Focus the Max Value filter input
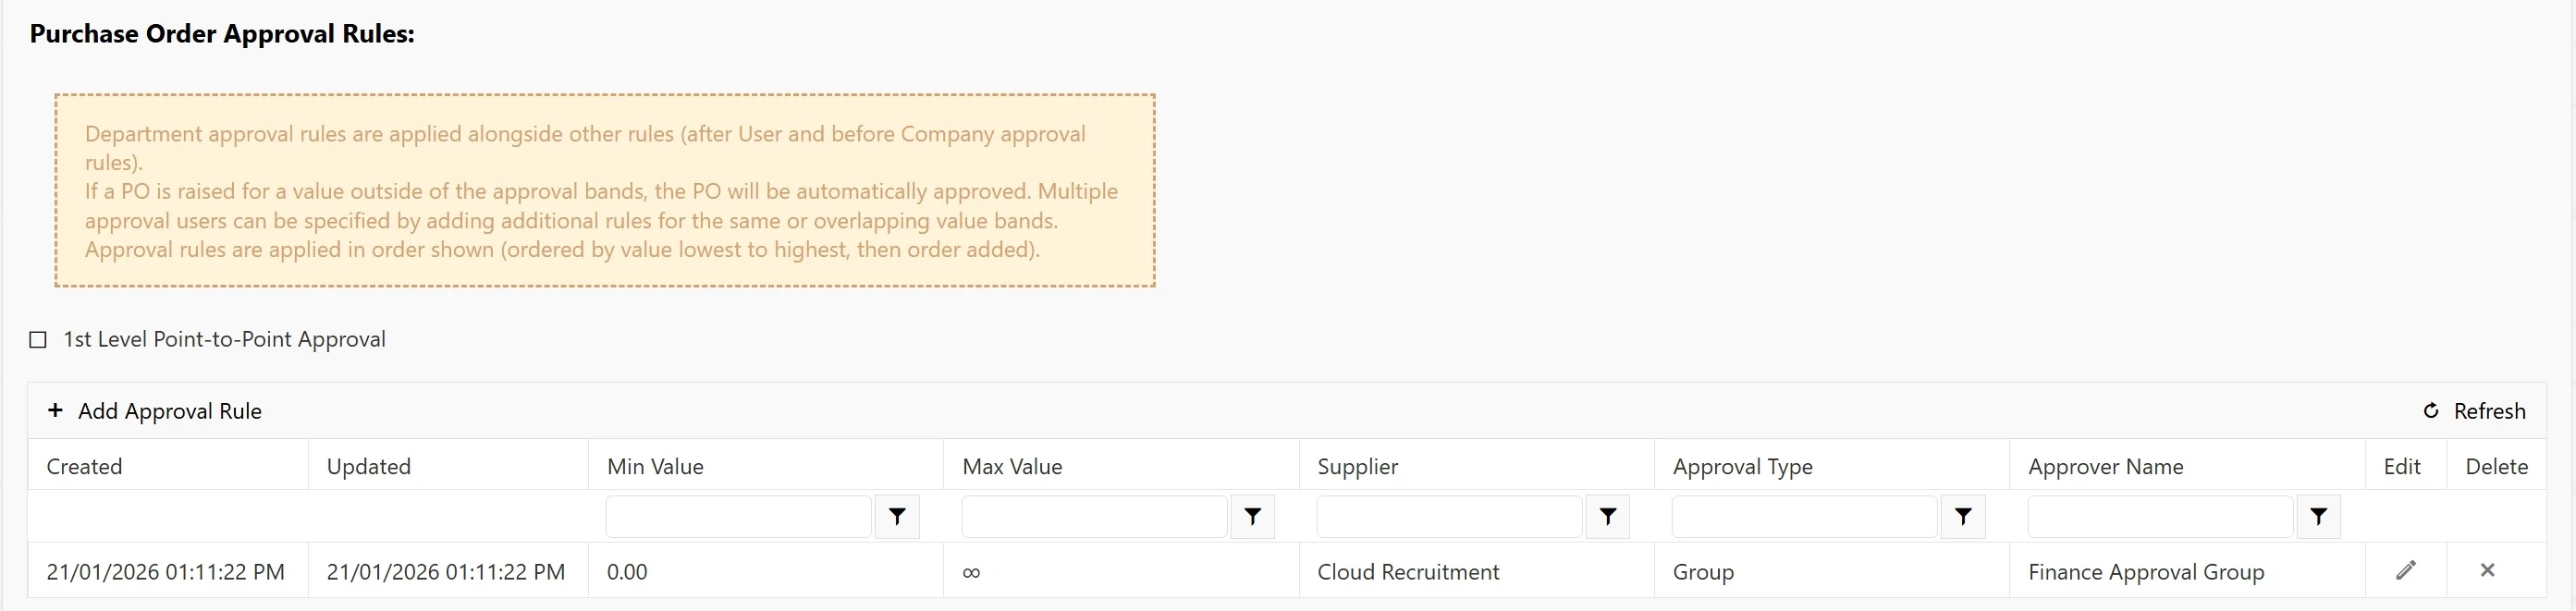 [x=1094, y=517]
